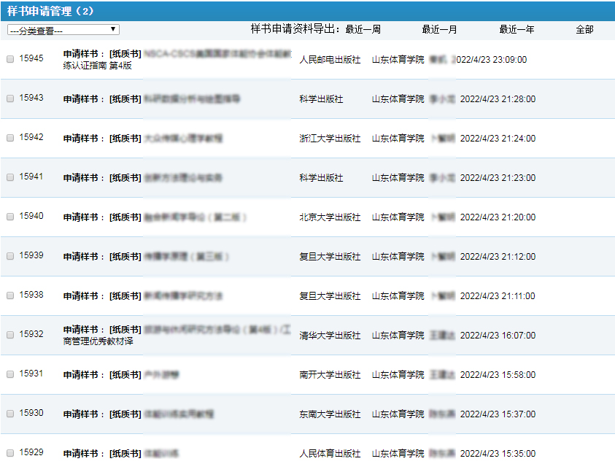Export data for 最近一周
615x472 pixels.
(x=363, y=30)
